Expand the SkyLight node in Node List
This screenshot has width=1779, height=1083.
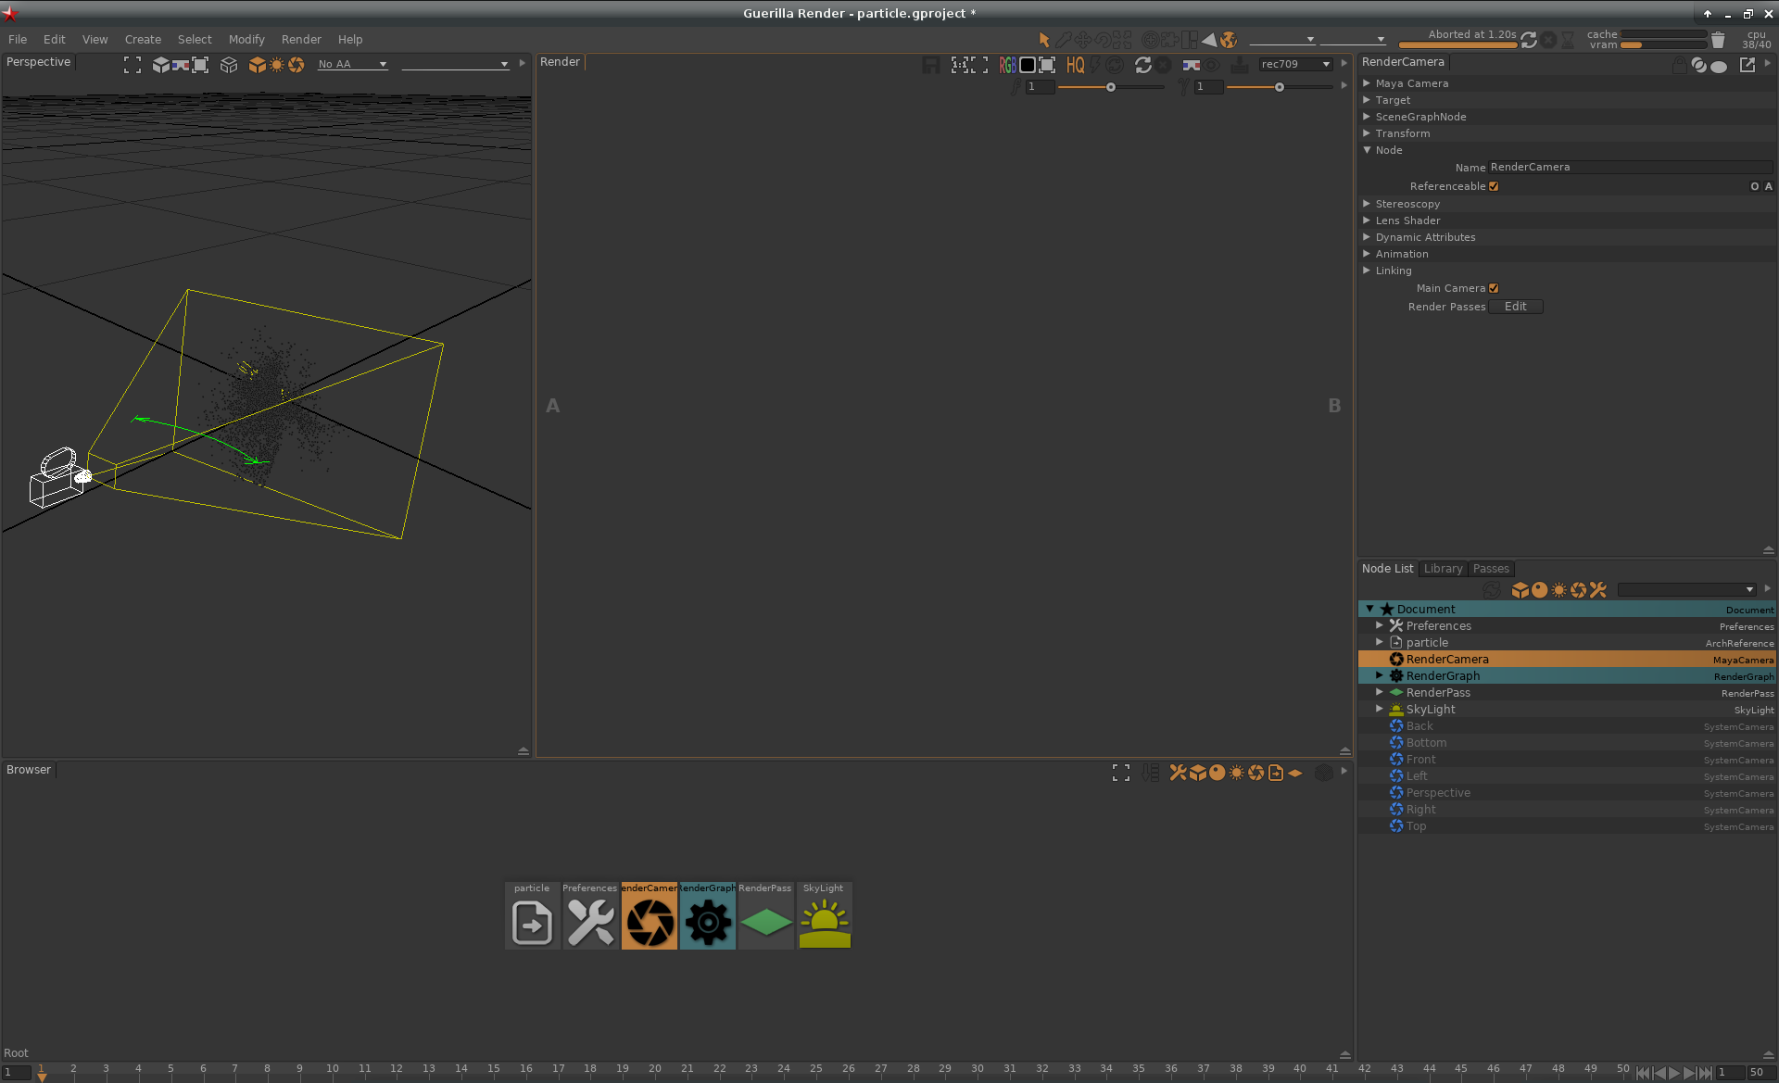(1379, 709)
